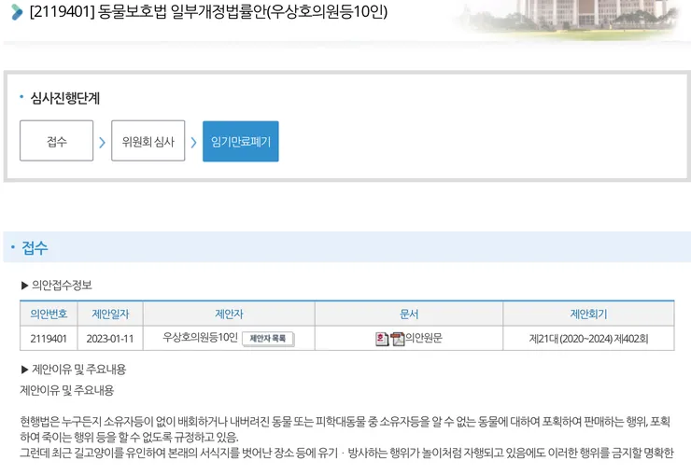
Task: Click the 의안원문 link text
Action: 424,338
